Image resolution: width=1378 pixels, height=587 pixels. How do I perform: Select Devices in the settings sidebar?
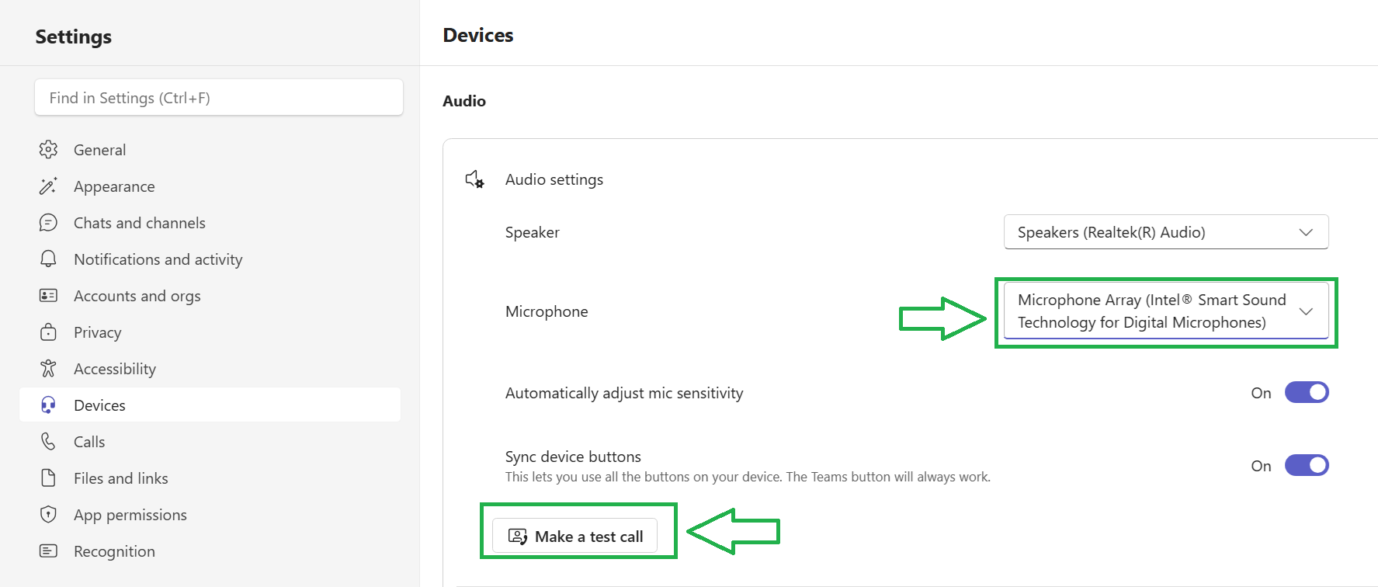pos(210,405)
